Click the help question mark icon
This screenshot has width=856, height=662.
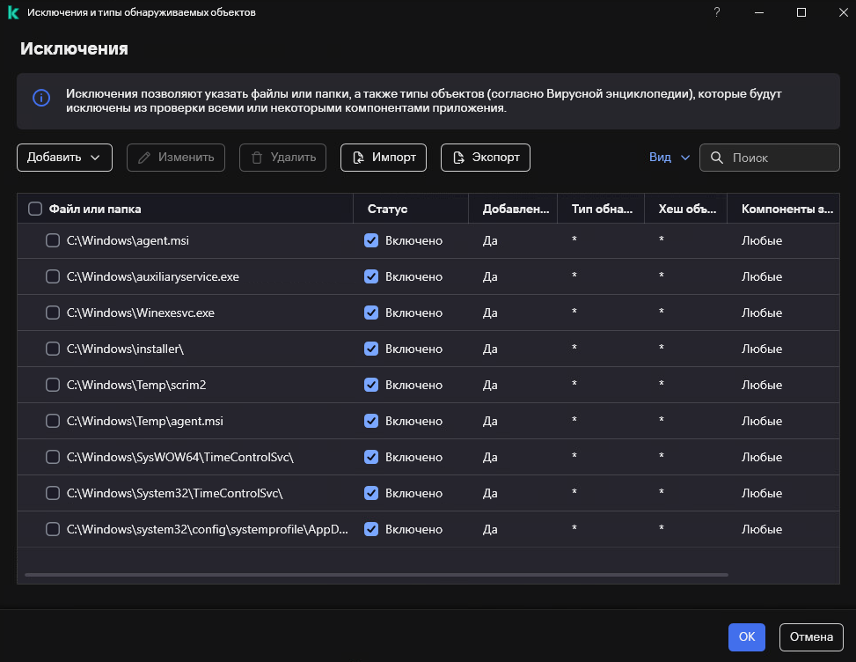(x=717, y=12)
